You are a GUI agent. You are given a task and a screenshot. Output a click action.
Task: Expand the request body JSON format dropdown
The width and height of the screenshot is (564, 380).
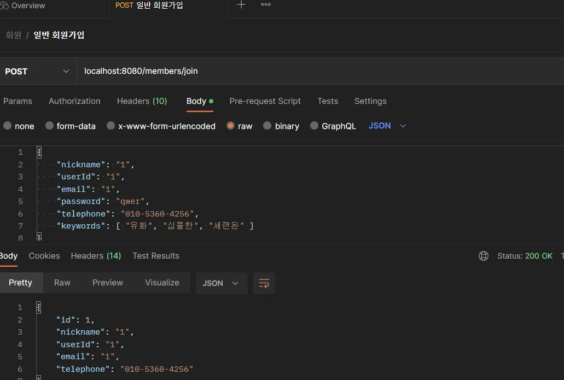click(387, 126)
